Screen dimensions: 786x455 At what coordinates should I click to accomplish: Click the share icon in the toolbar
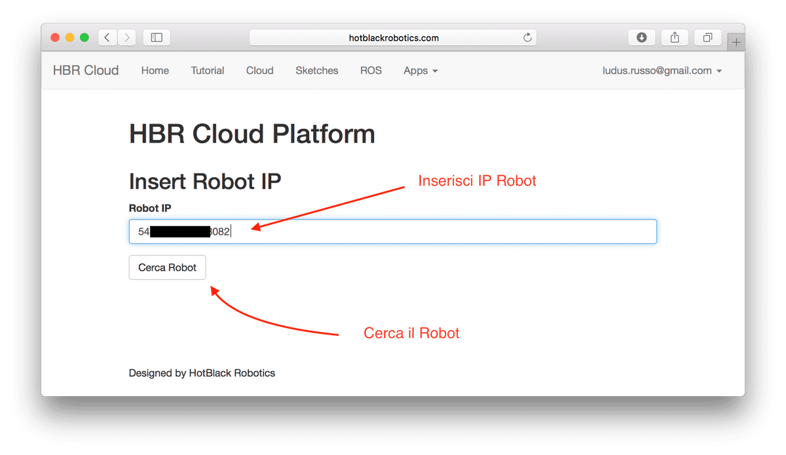click(674, 37)
